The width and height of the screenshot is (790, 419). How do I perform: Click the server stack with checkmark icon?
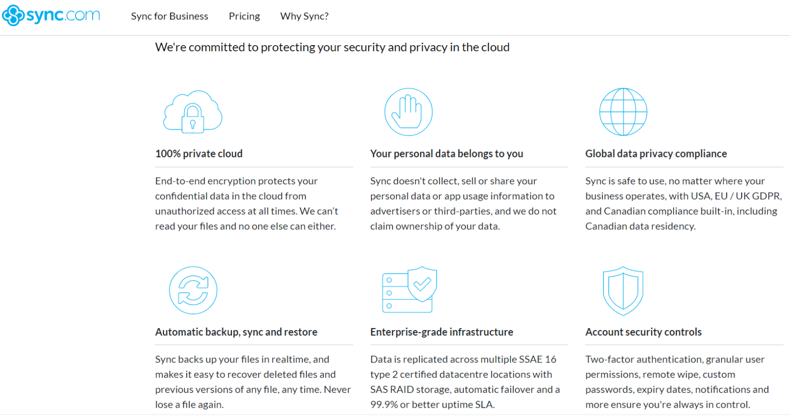click(409, 290)
